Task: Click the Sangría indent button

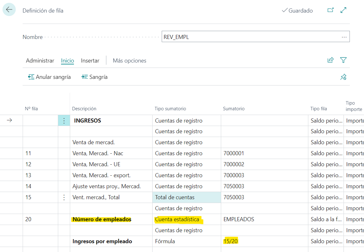Action: point(94,77)
